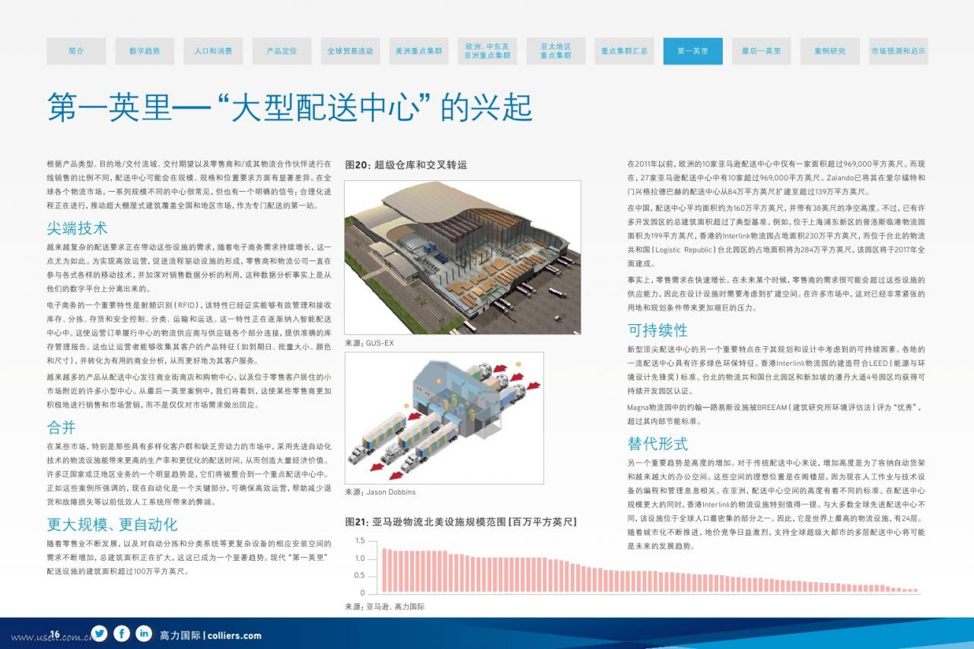Click the Twitter icon in footer

tap(99, 633)
